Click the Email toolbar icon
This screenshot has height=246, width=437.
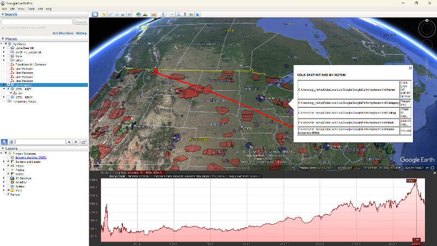(172, 14)
